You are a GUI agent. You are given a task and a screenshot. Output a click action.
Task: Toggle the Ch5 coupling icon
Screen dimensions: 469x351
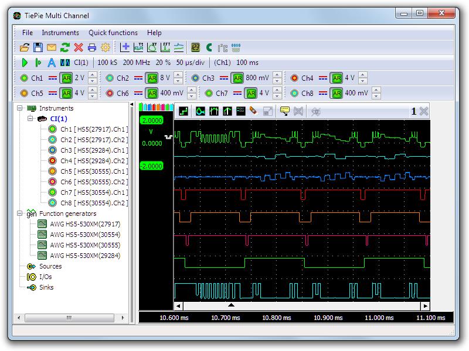click(x=53, y=94)
